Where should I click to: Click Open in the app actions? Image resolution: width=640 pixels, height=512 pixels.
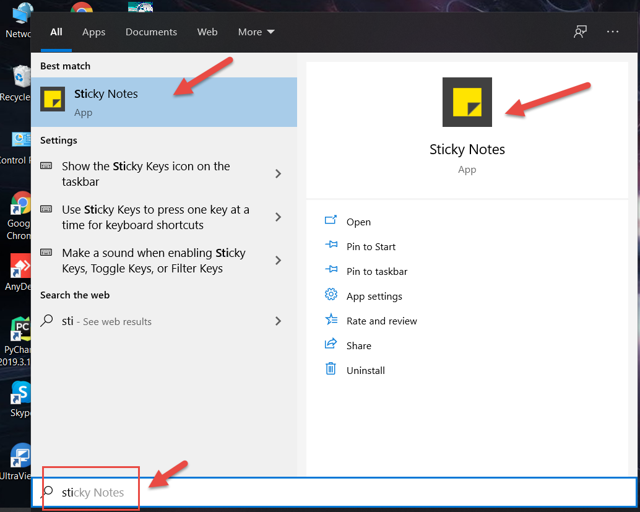click(358, 222)
